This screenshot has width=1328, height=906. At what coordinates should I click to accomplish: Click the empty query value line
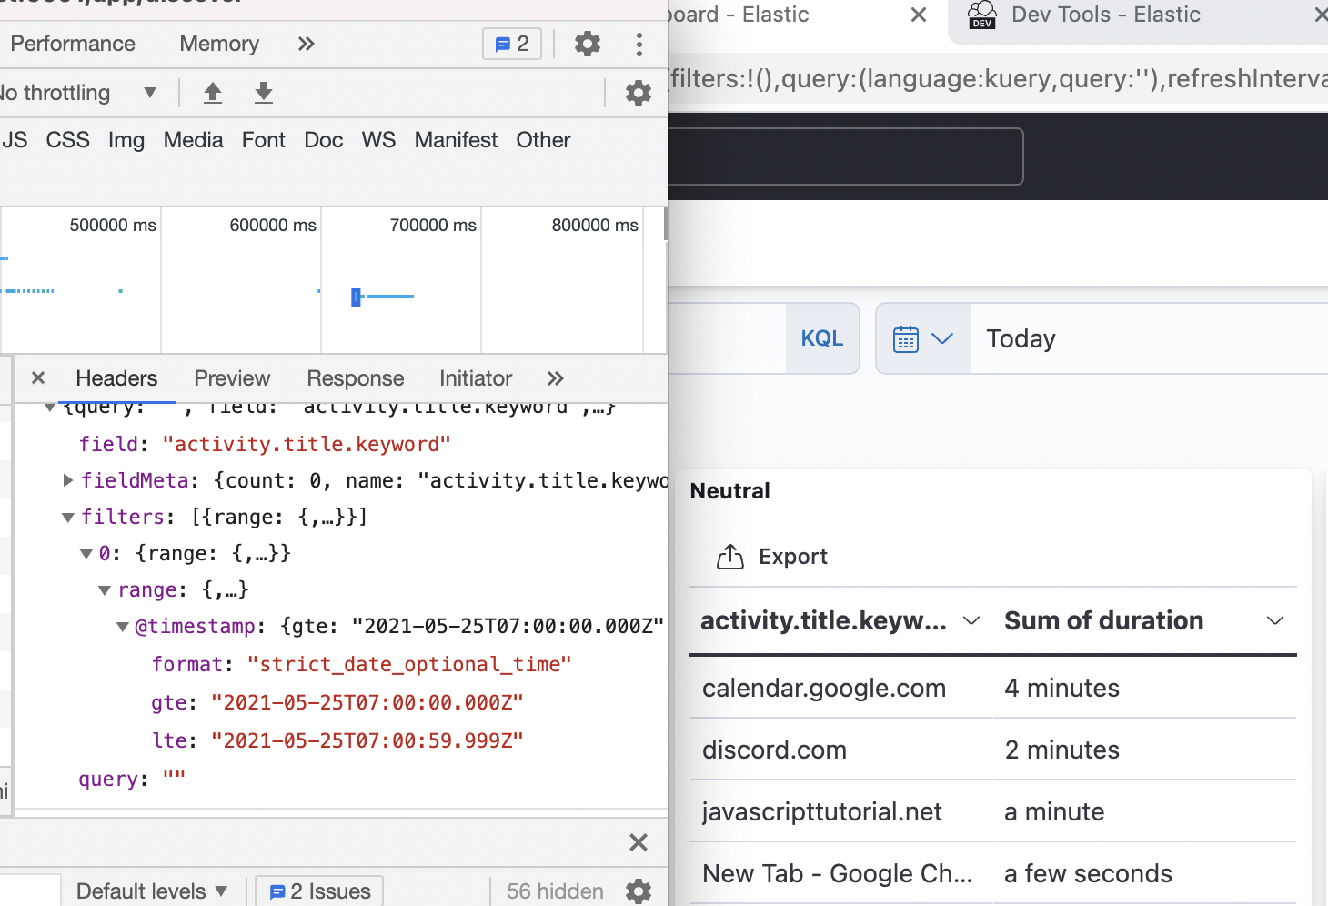click(132, 779)
